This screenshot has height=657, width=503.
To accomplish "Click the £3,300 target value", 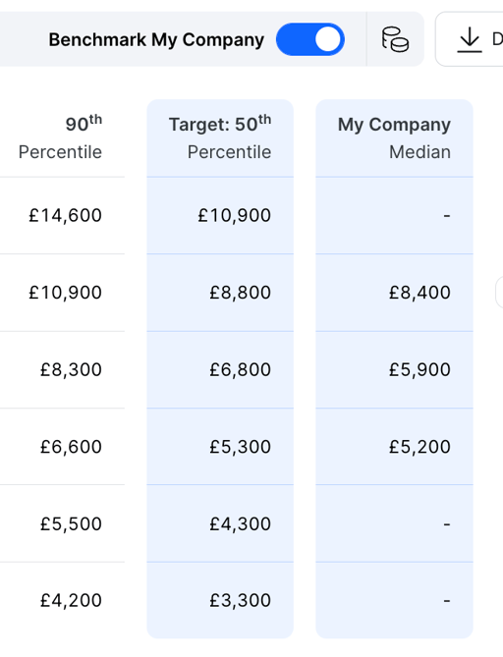I will point(240,600).
